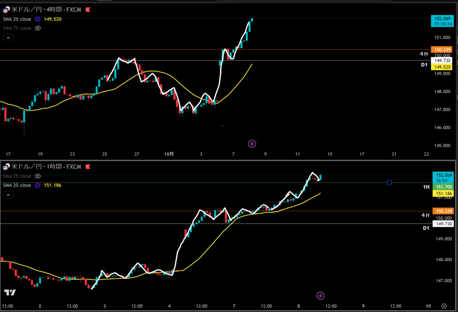Show the hidden SMA 75 in 4-hour chart
Image resolution: width=458 pixels, height=312 pixels.
click(38, 28)
